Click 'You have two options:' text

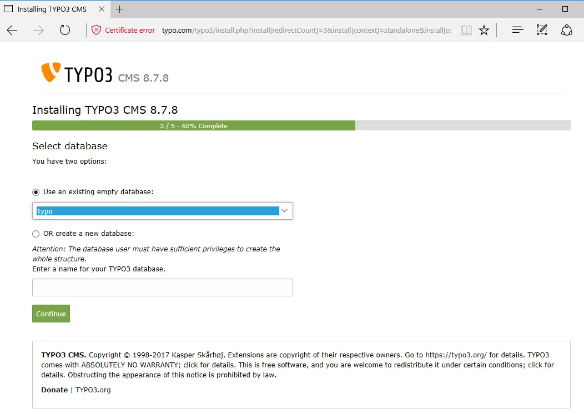pyautogui.click(x=69, y=161)
